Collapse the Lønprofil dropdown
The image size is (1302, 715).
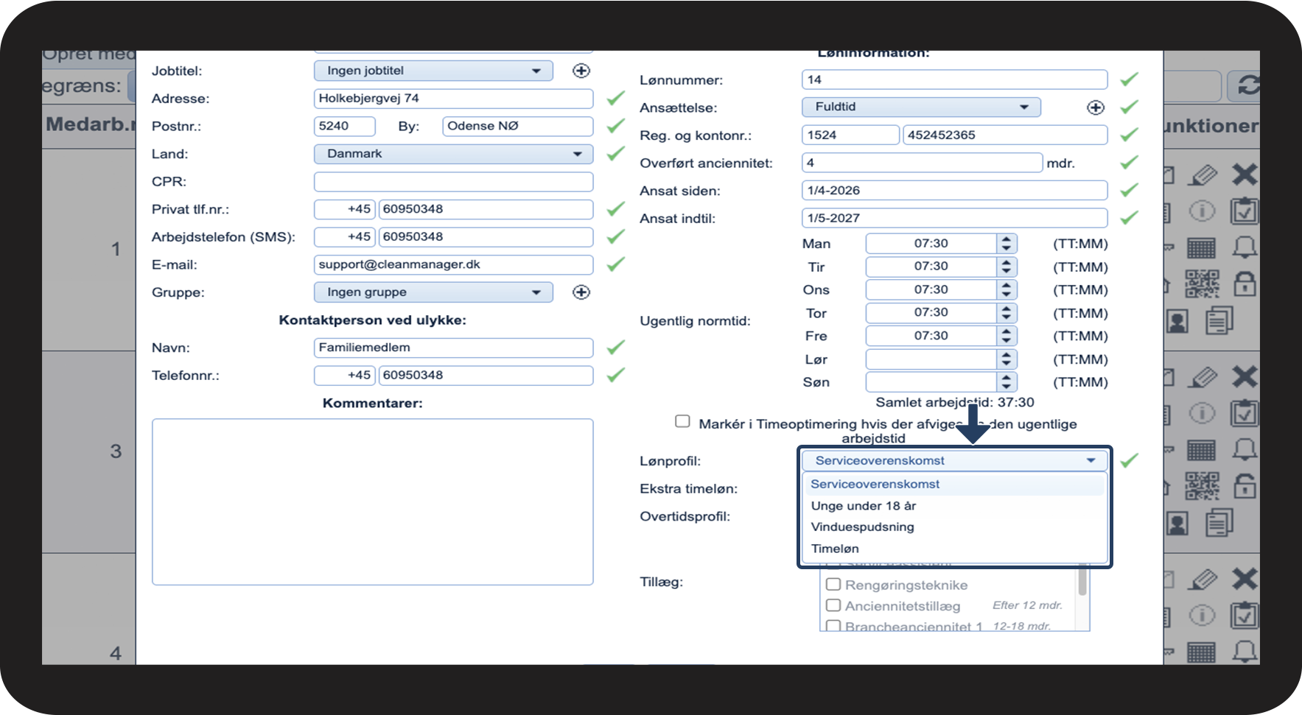(x=954, y=461)
